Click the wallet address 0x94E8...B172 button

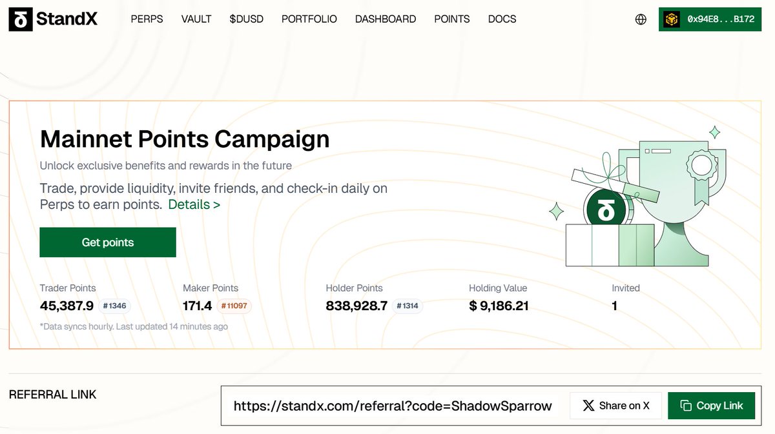[x=710, y=19]
